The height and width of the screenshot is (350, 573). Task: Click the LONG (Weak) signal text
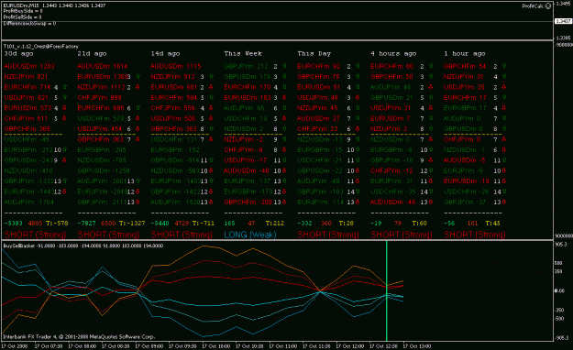[x=250, y=235]
